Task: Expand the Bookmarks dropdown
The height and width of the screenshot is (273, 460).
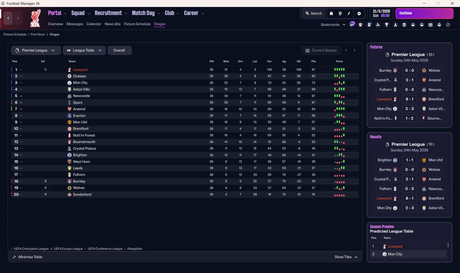Action: pyautogui.click(x=333, y=24)
